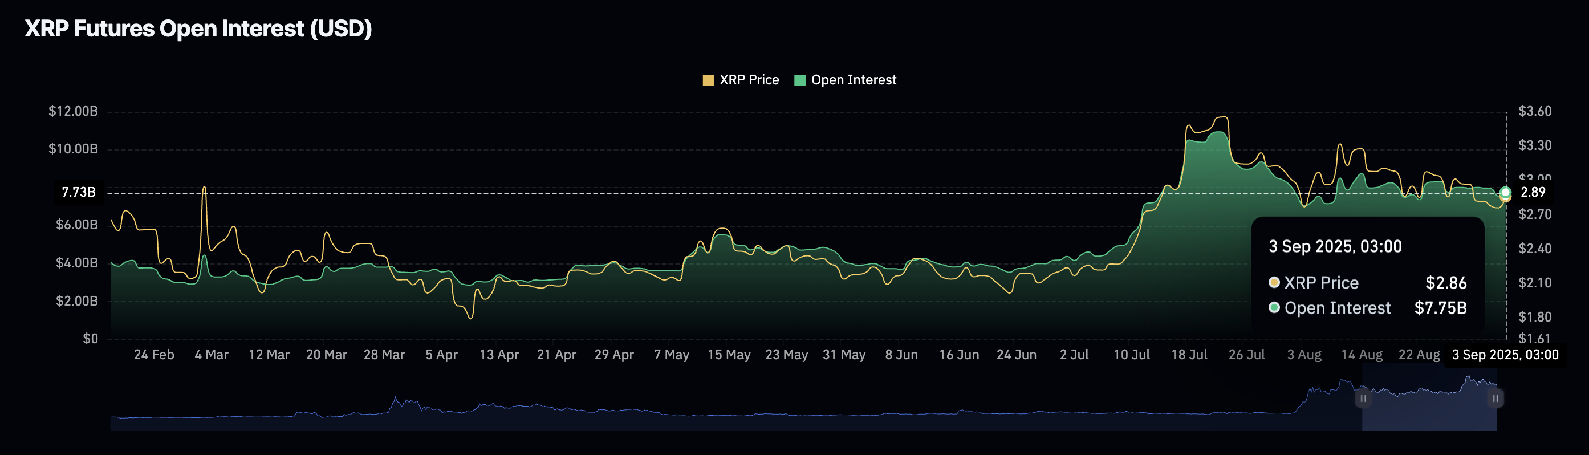The height and width of the screenshot is (455, 1589).
Task: Click the green Open Interest marker at chart end
Action: (1506, 192)
